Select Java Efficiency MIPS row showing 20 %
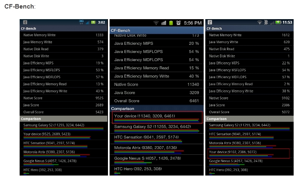Image resolution: width=301 pixels, height=180 pixels. pos(157,44)
